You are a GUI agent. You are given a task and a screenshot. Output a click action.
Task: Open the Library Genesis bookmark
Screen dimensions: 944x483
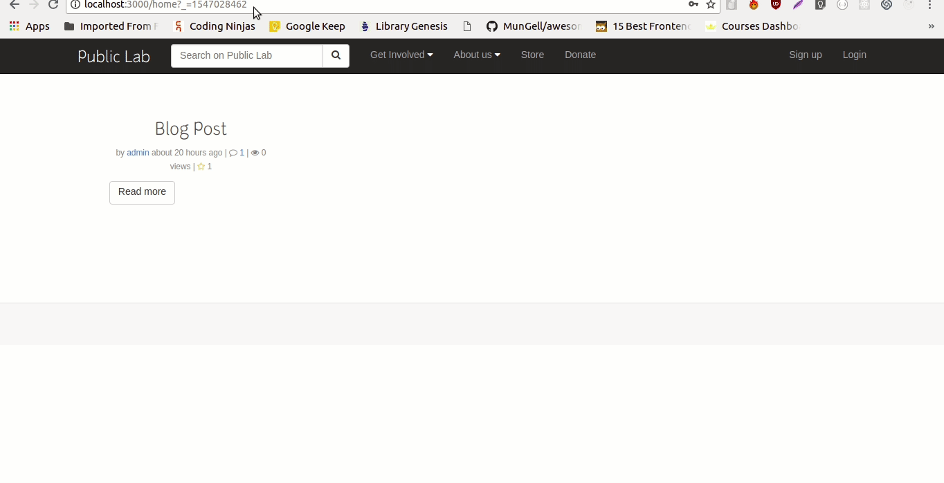tap(404, 26)
